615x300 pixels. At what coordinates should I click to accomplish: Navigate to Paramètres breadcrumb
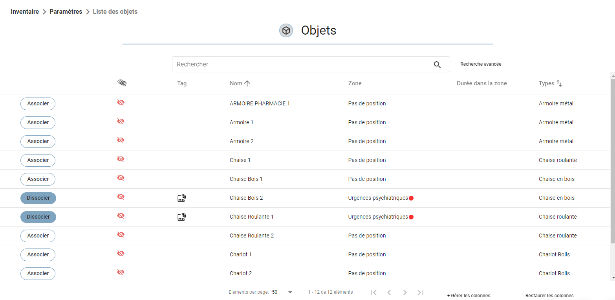click(x=66, y=12)
